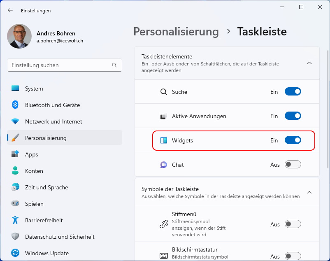Enable the Chat toggle

click(x=293, y=164)
